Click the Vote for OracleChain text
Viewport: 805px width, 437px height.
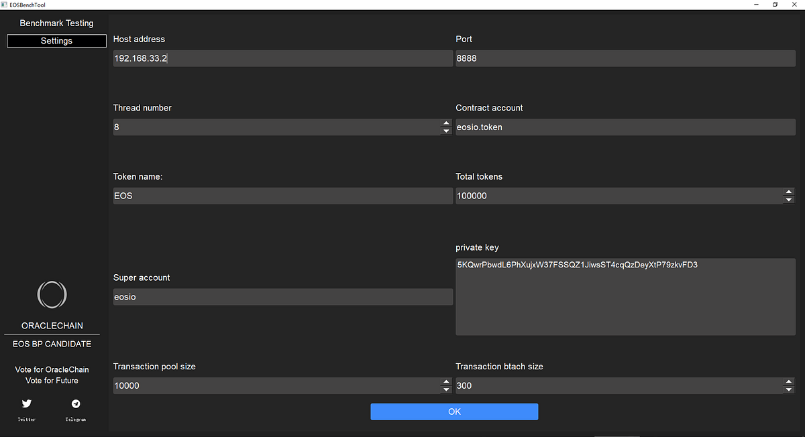pos(52,369)
